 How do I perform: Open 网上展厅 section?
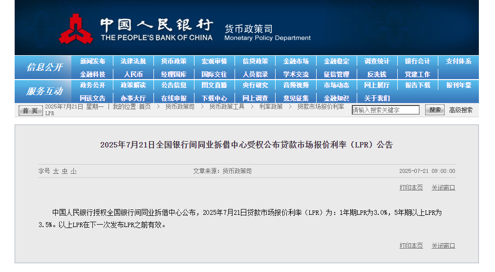point(377,85)
